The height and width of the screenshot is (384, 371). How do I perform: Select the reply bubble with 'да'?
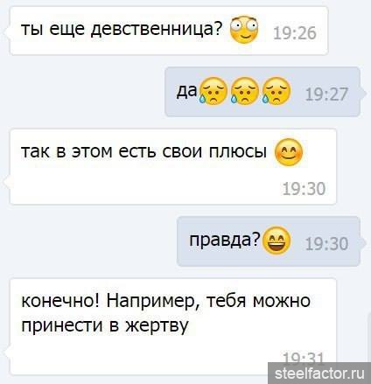tap(262, 92)
